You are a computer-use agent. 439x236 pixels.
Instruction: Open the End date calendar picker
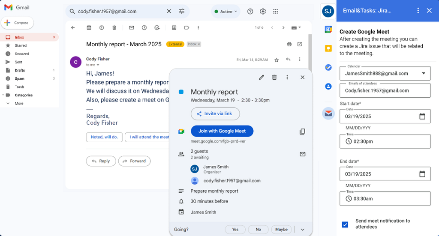point(422,174)
